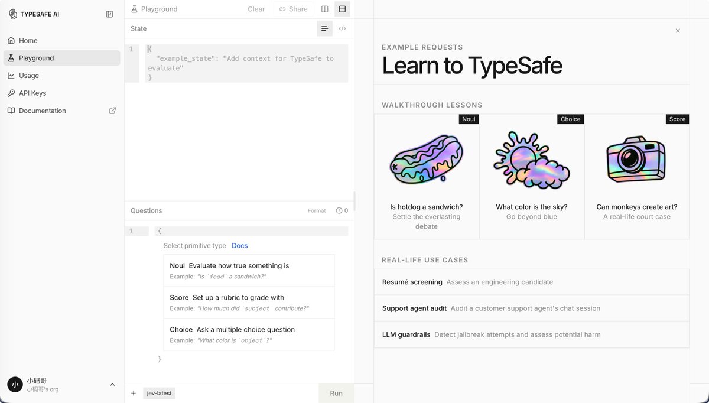709x403 pixels.
Task: Go to the Usage section
Action: [61, 76]
